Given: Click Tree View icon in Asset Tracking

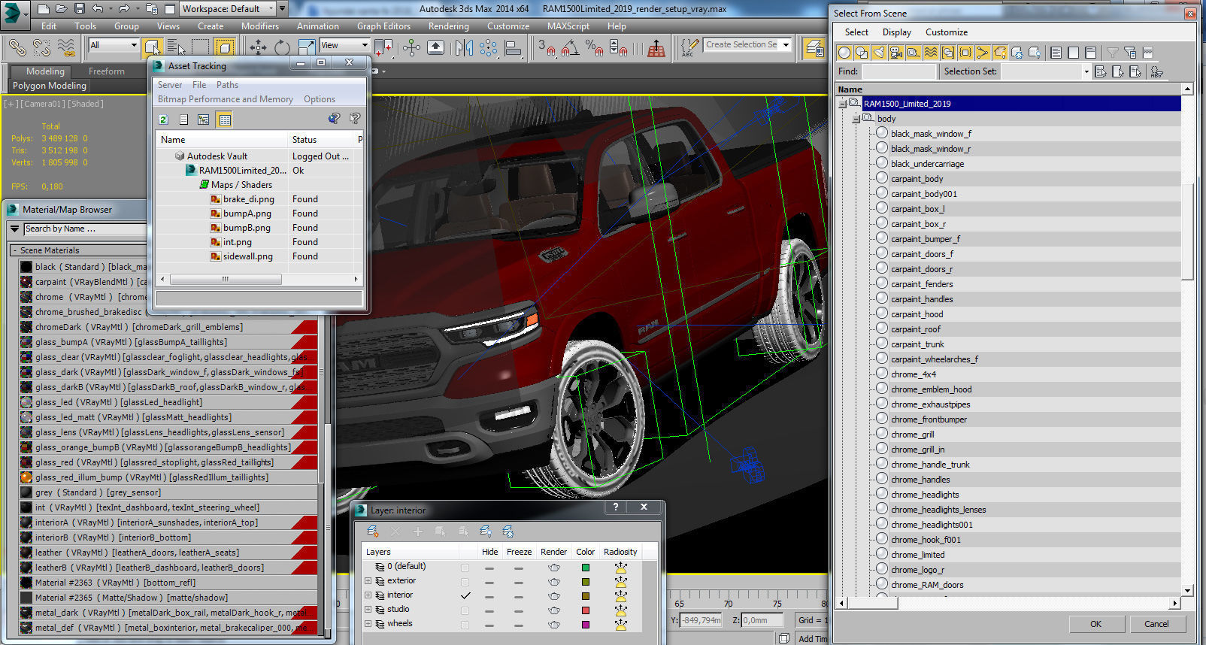Looking at the screenshot, I should pos(203,119).
